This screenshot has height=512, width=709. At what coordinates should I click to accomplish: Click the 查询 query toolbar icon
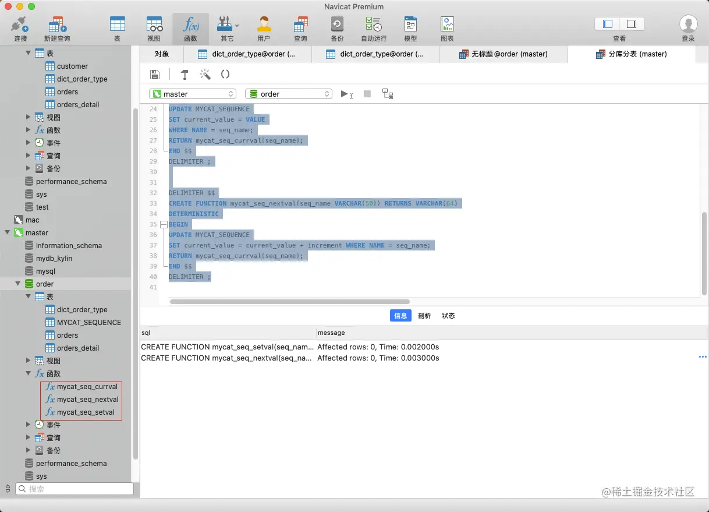click(300, 28)
